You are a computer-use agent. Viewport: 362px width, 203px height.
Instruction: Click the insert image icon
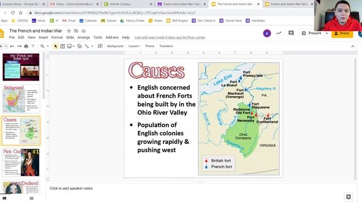[x=69, y=46]
